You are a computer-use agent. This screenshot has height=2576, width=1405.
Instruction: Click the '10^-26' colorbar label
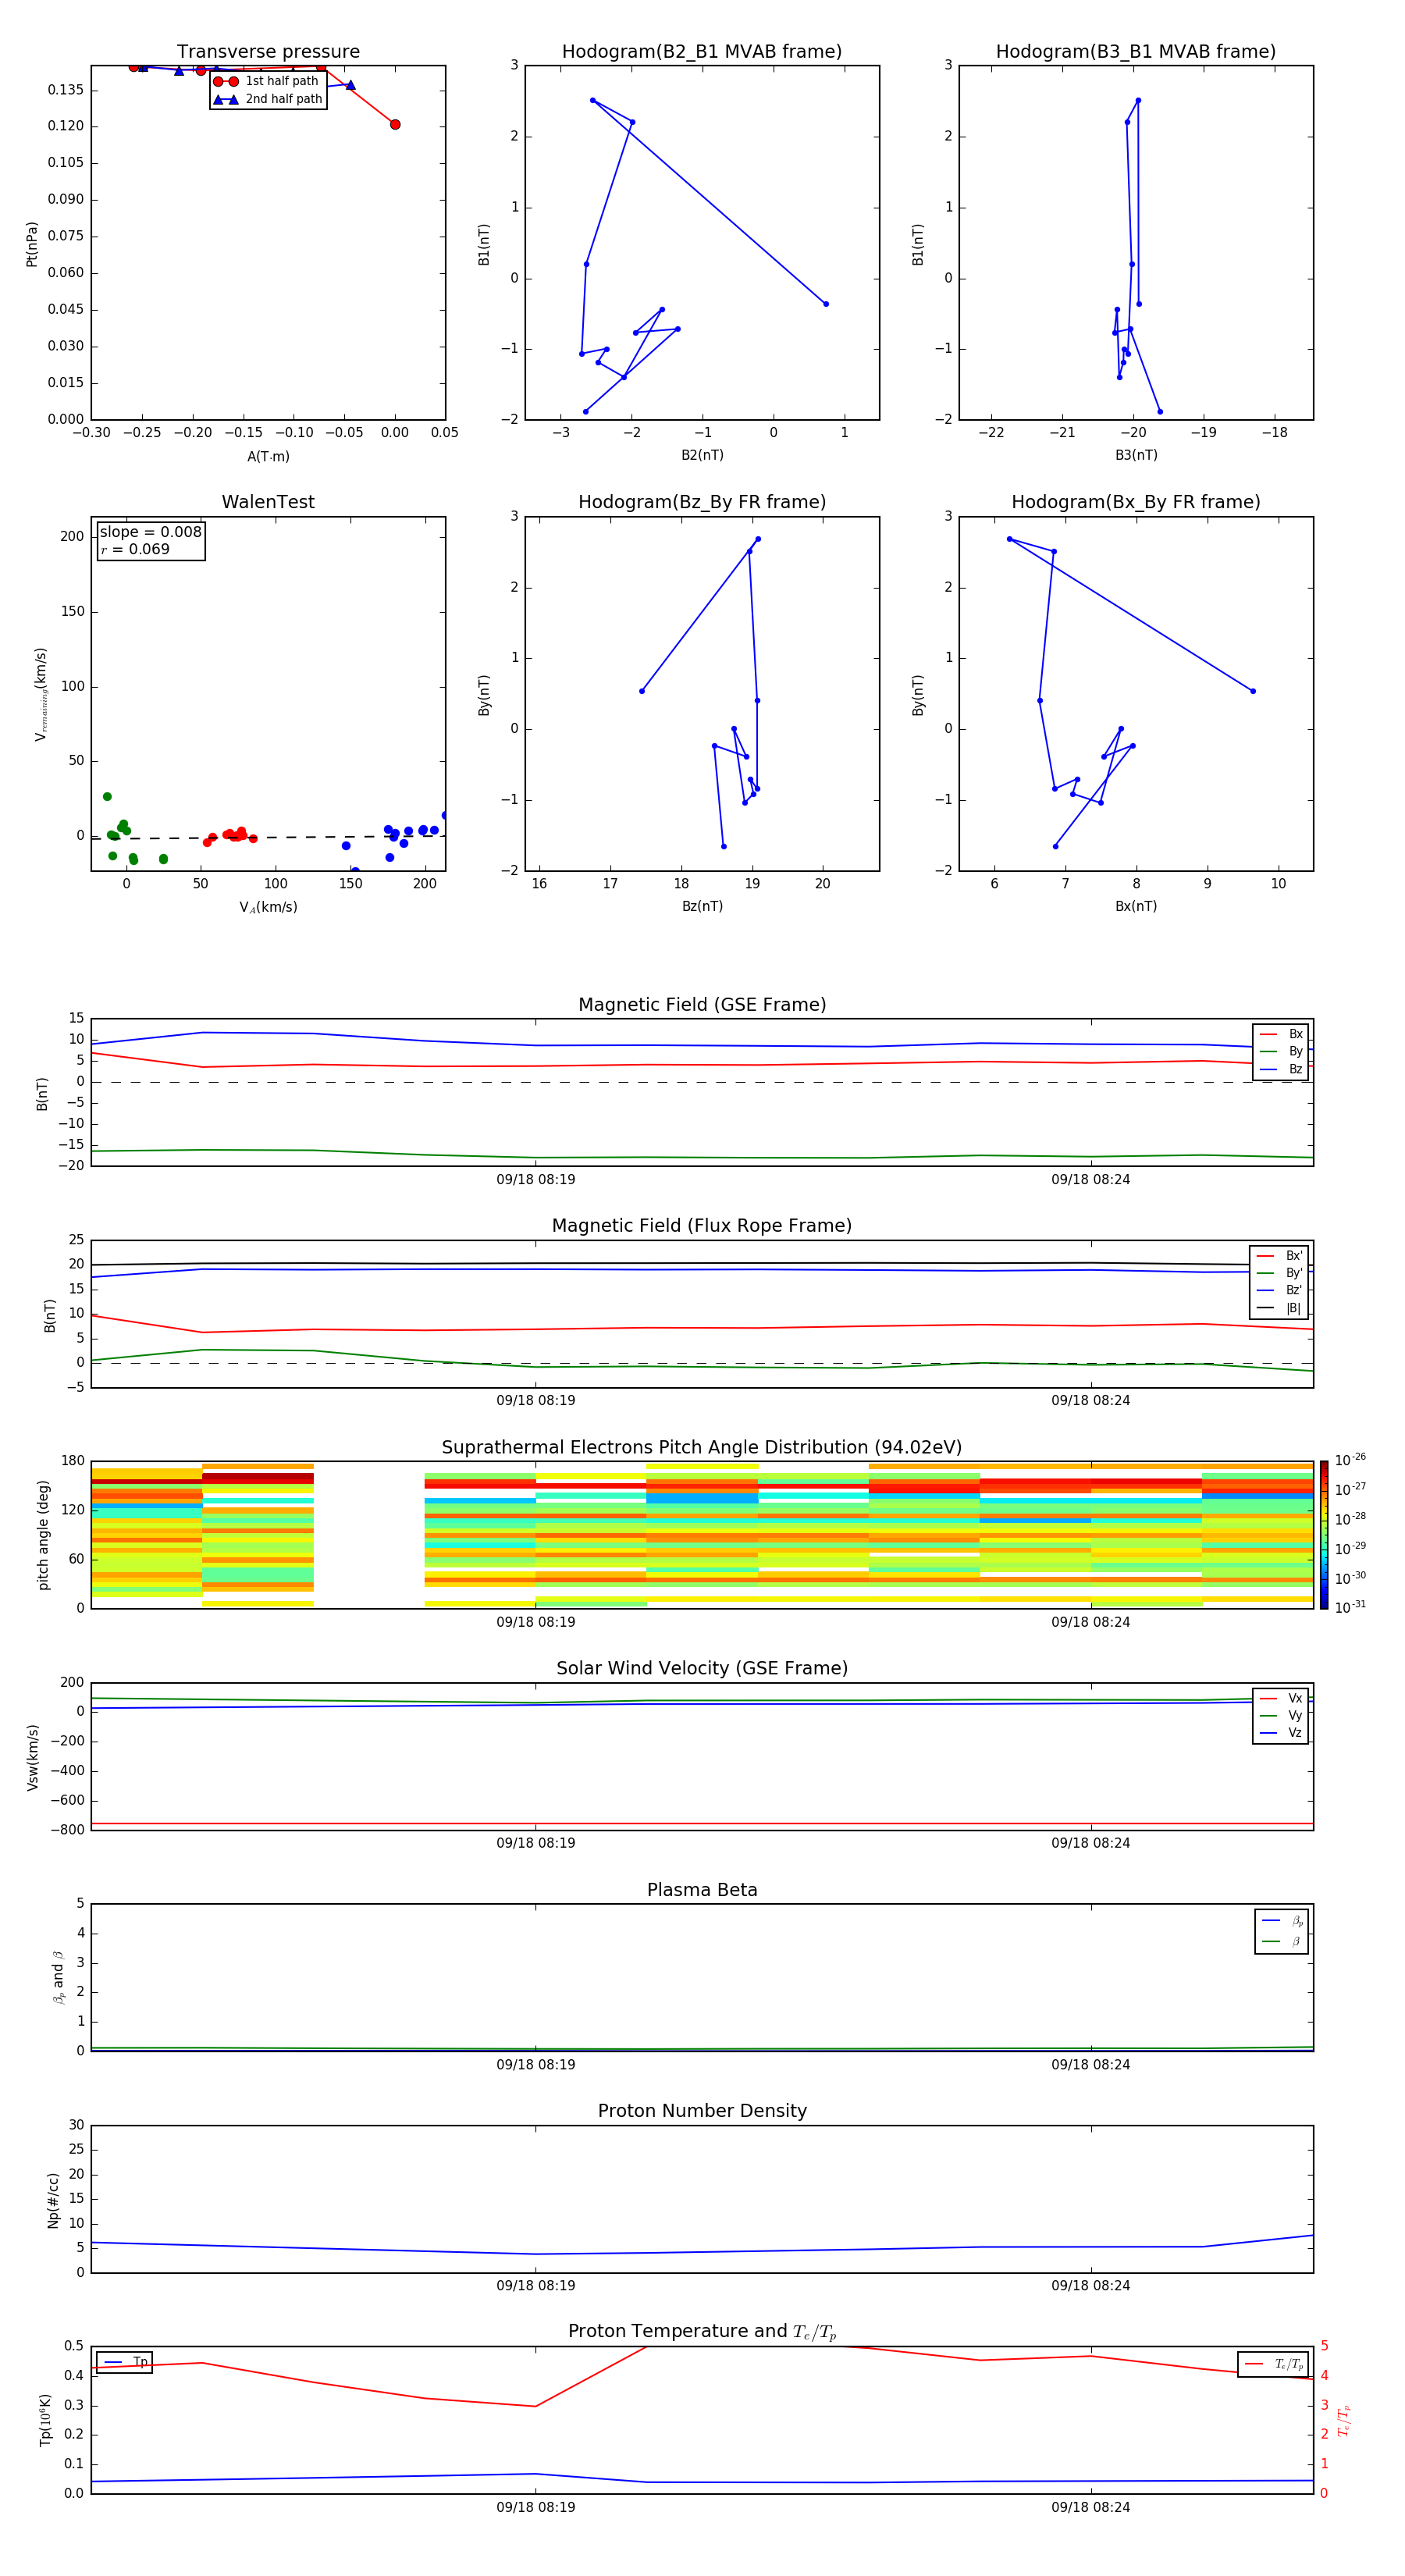1350,1460
